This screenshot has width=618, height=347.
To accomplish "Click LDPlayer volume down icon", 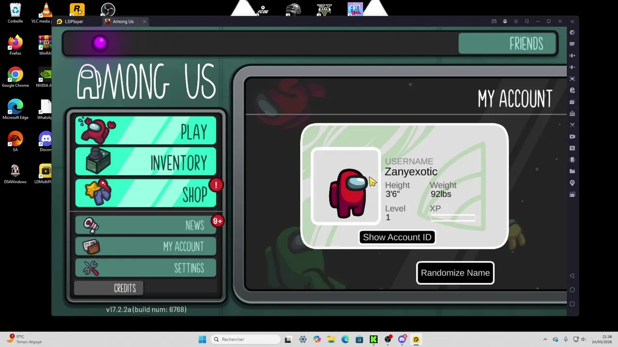I will [x=572, y=67].
